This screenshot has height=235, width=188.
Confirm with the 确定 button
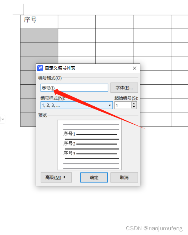pyautogui.click(x=94, y=177)
